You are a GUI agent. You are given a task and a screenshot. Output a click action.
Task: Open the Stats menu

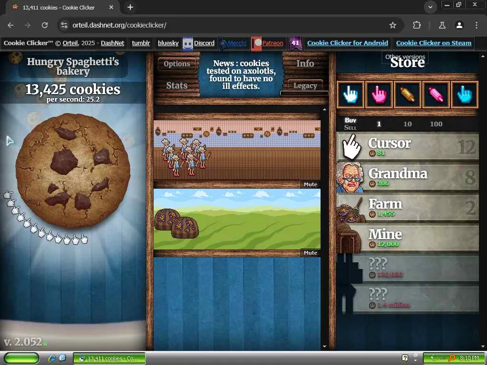click(x=177, y=86)
